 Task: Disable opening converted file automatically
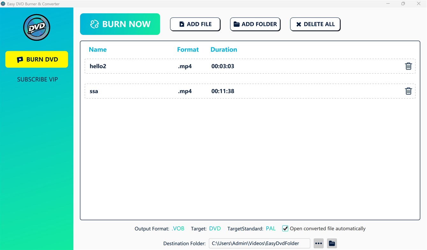(x=285, y=228)
